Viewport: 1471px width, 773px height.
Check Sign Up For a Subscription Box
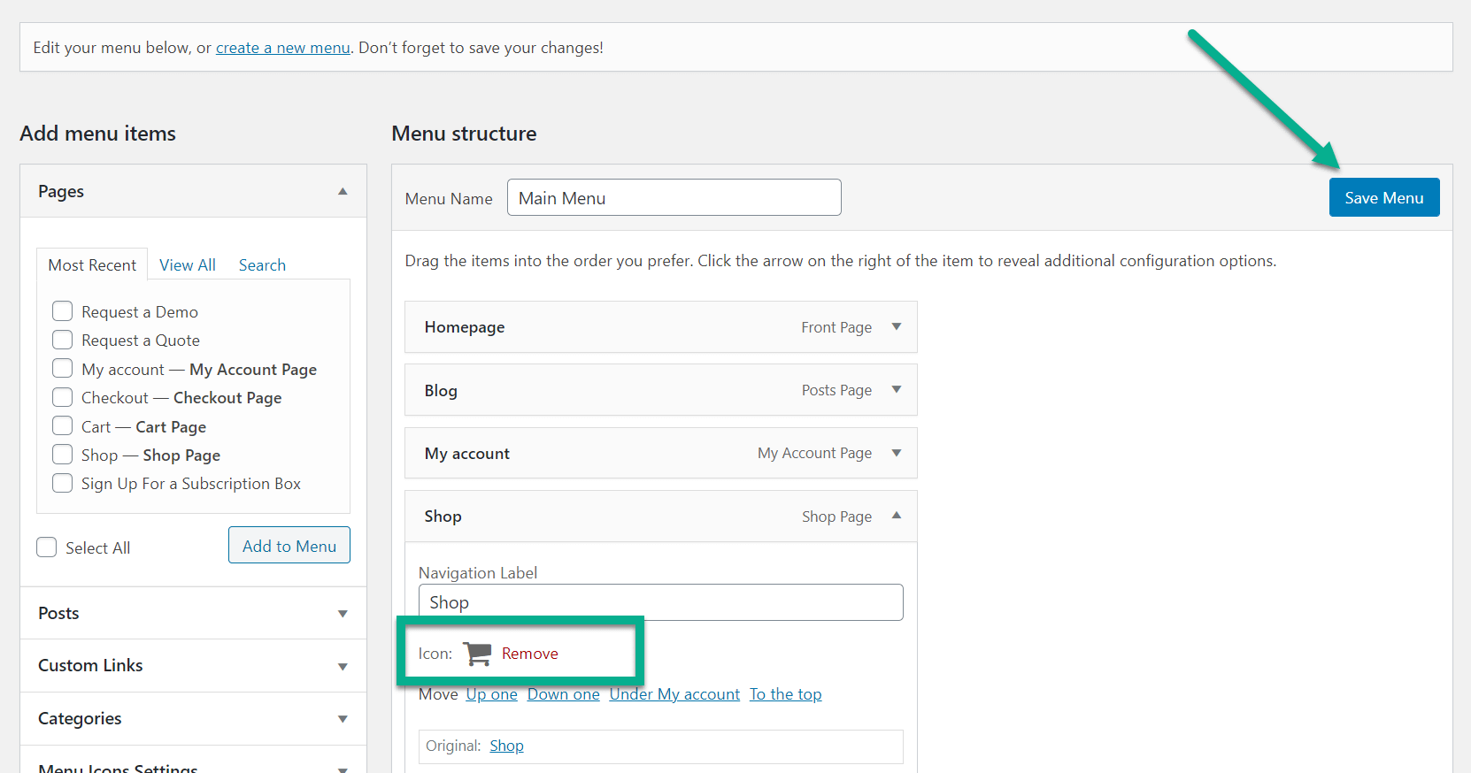[63, 483]
